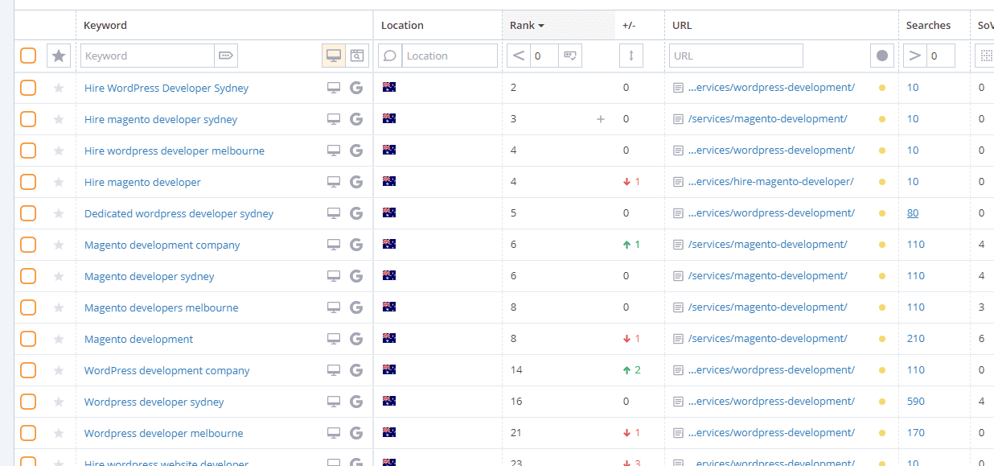This screenshot has height=466, width=994.
Task: Open the Magento developer sydney keyword link
Action: (150, 276)
